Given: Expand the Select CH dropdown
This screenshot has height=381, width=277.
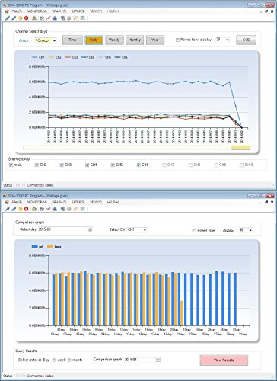Looking at the screenshot, I should [137, 229].
